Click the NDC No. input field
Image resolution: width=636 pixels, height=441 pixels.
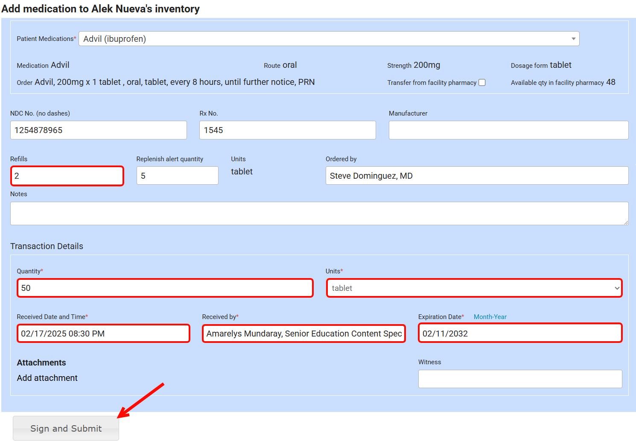click(98, 130)
